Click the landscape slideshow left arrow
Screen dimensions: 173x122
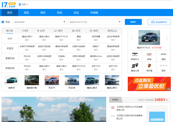click(x=5, y=119)
